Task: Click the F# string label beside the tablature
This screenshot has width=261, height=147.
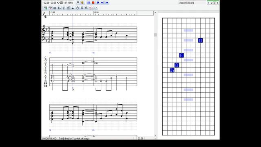Action: pos(46,83)
